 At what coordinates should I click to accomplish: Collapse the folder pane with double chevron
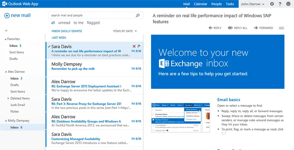tap(6, 31)
